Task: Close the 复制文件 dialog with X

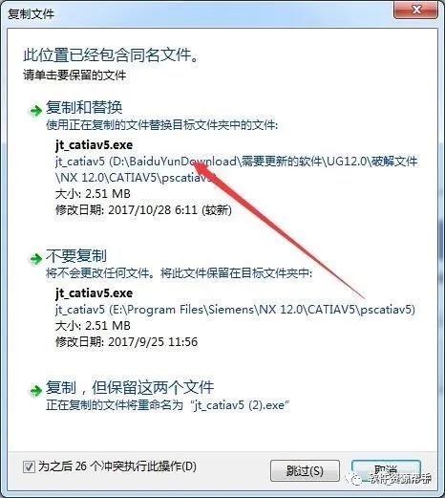Action: (416, 10)
